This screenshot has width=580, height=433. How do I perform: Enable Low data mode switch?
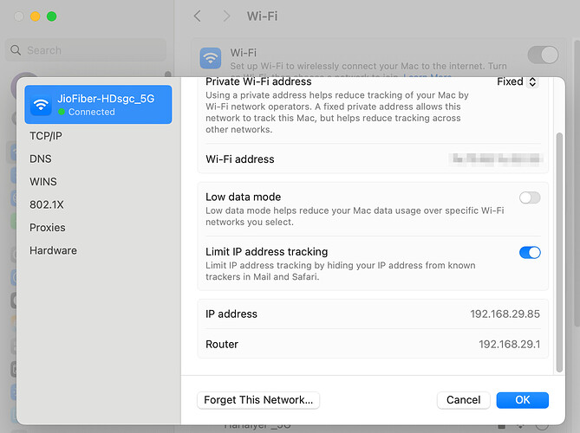click(x=529, y=197)
